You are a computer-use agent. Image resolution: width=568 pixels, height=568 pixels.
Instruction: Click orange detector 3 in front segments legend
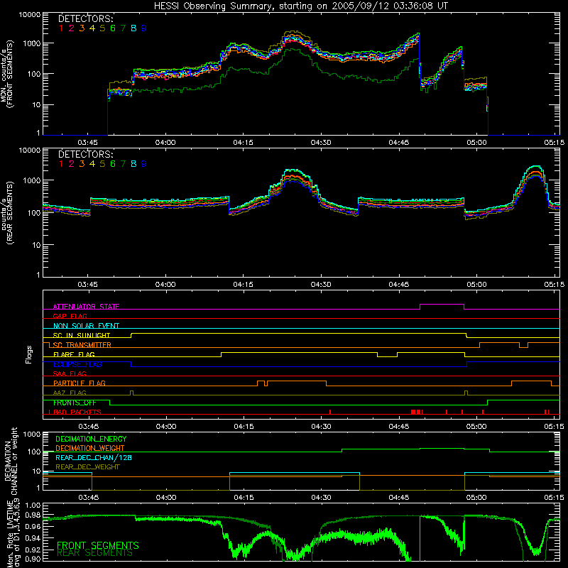tap(82, 28)
